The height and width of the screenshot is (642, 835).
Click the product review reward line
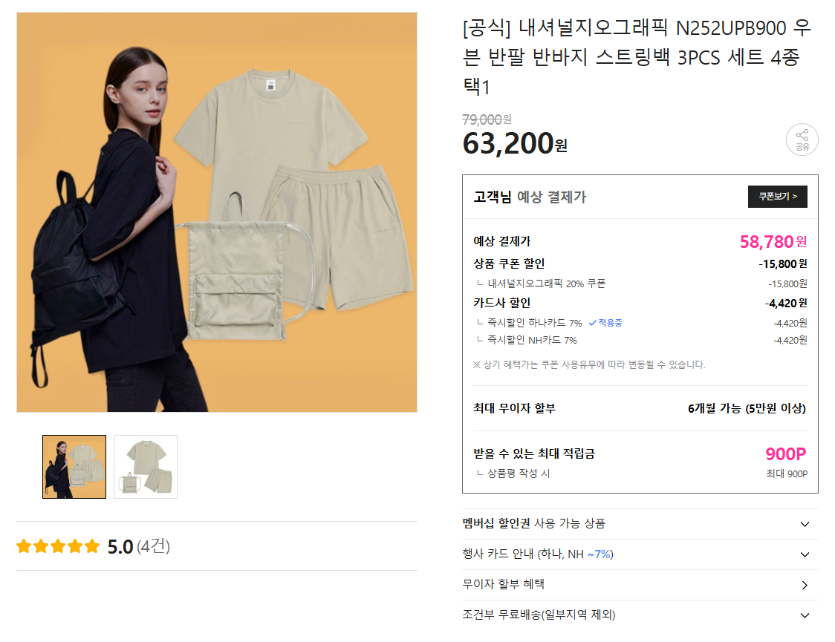(x=519, y=474)
